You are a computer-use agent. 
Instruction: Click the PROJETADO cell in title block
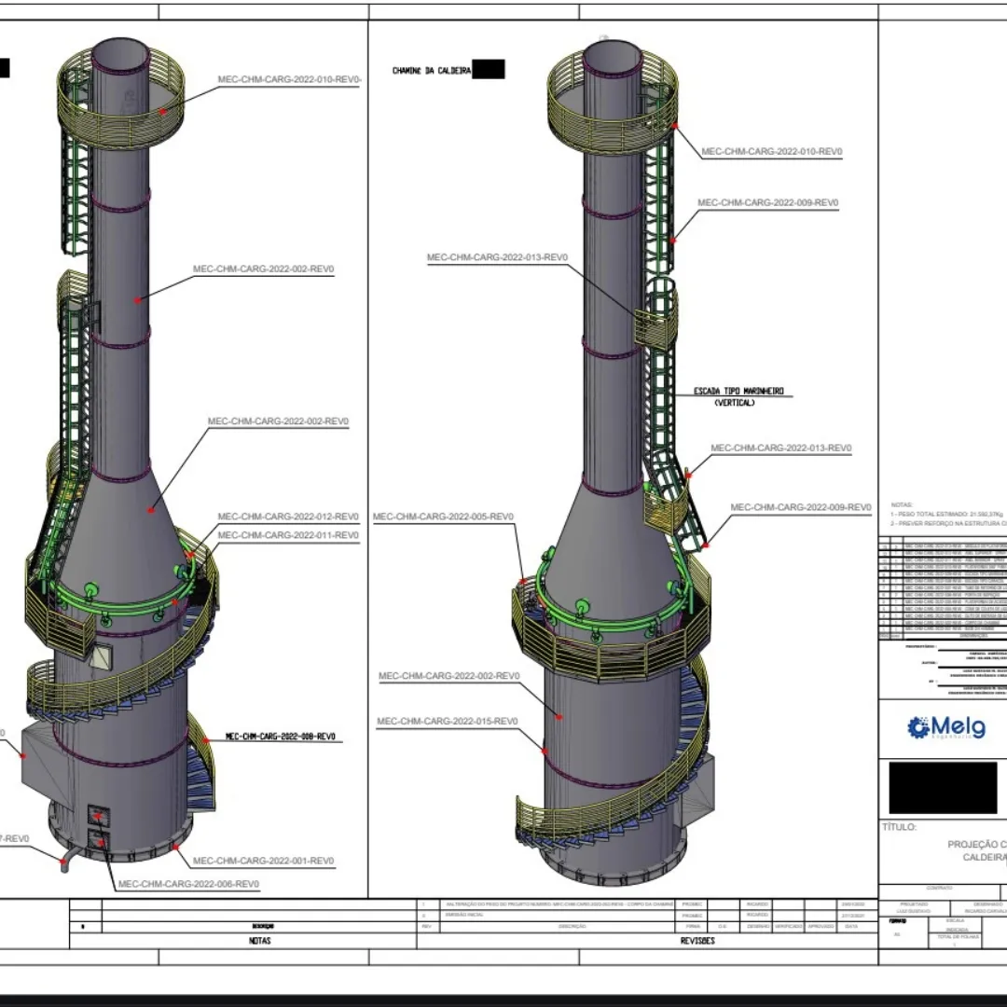tap(913, 904)
